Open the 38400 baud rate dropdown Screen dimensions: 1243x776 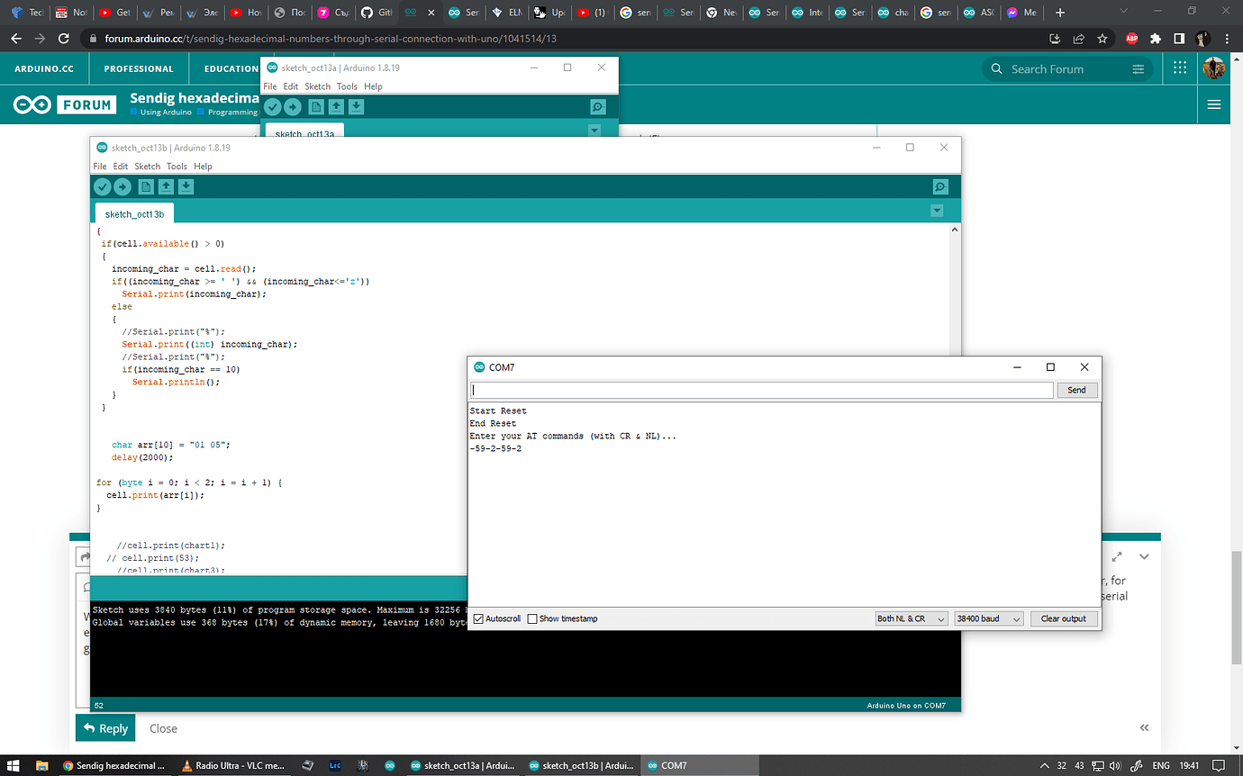pyautogui.click(x=989, y=618)
